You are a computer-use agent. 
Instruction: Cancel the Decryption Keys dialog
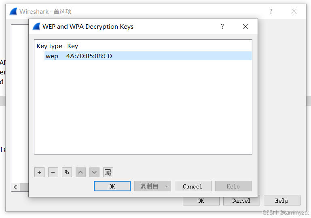(193, 186)
